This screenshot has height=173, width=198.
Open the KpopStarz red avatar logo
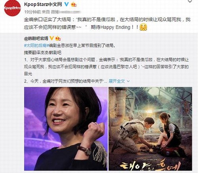tap(12, 8)
